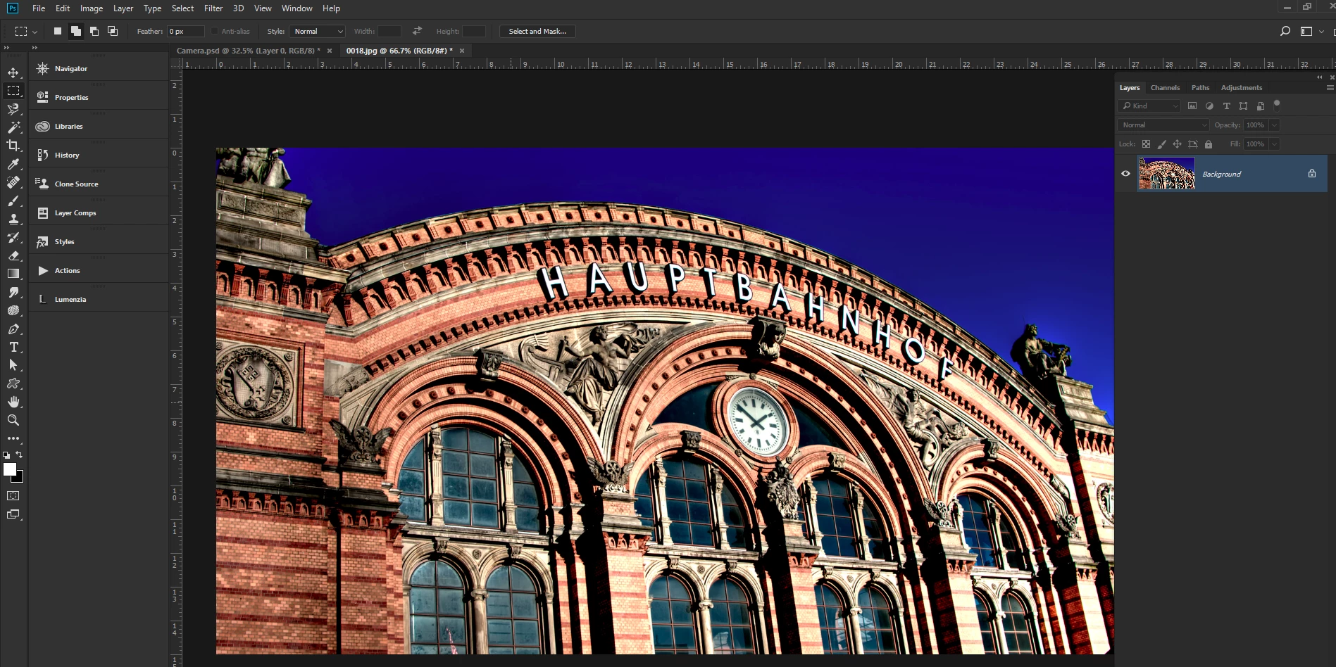The width and height of the screenshot is (1336, 667).
Task: Open the Layers panel options menu
Action: click(1330, 88)
